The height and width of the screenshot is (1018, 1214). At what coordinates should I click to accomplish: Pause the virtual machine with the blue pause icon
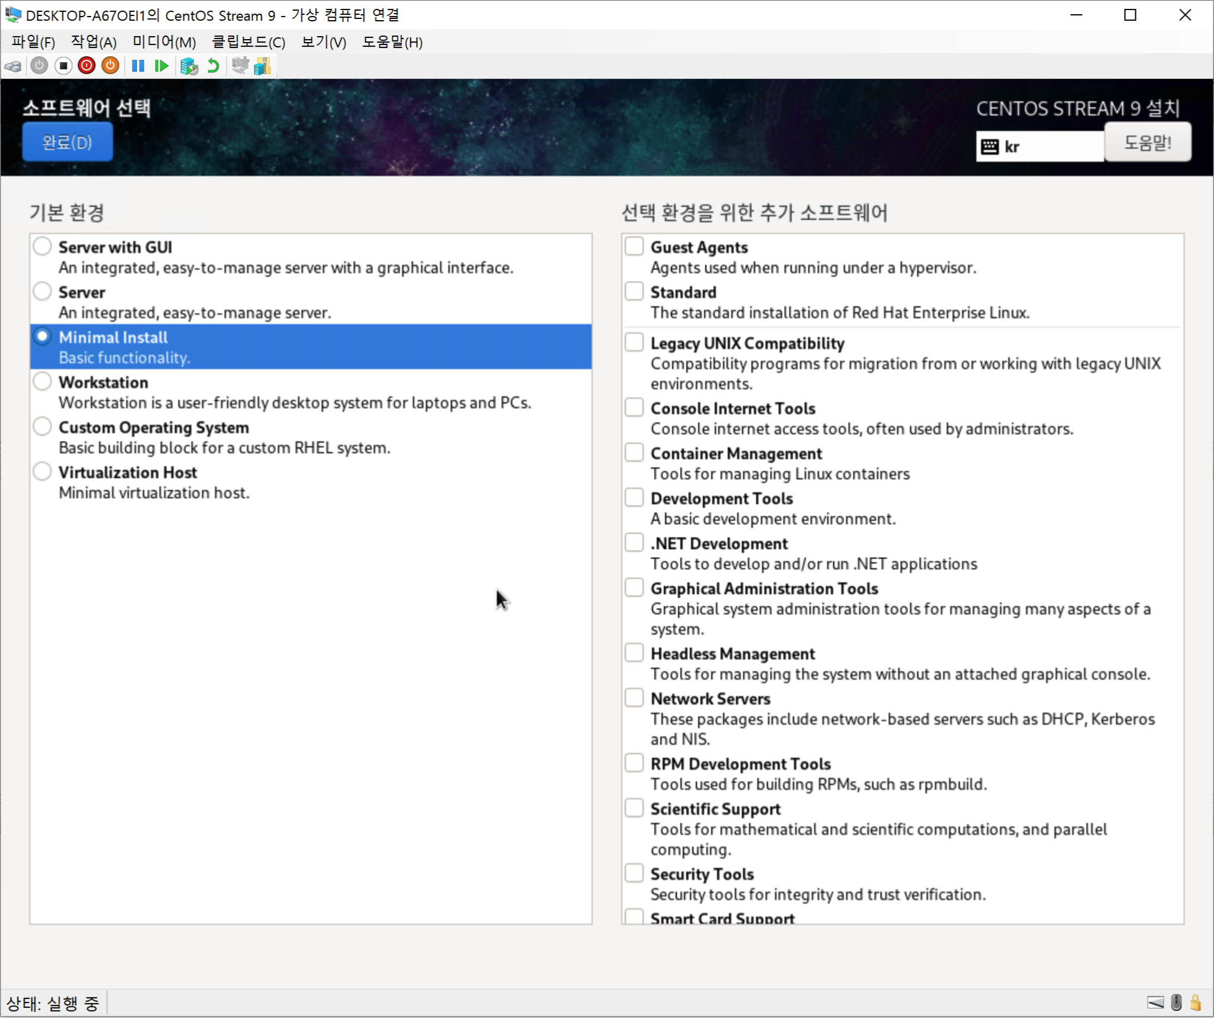[x=138, y=66]
